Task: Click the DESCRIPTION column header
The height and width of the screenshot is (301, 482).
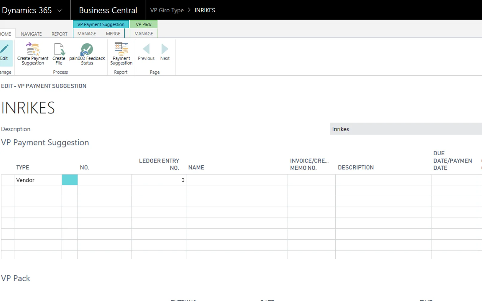Action: click(x=356, y=167)
